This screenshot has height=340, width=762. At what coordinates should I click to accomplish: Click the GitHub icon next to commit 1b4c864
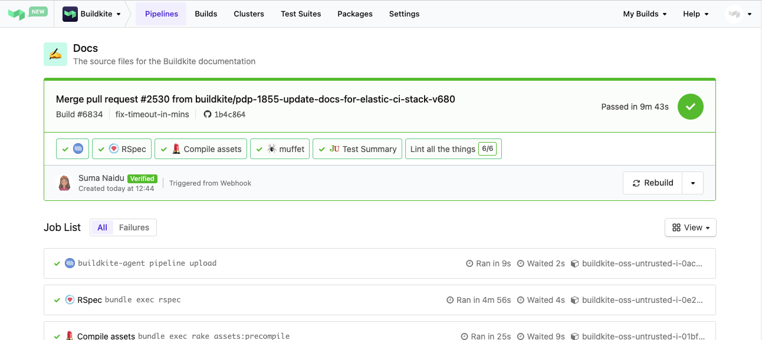(x=207, y=114)
